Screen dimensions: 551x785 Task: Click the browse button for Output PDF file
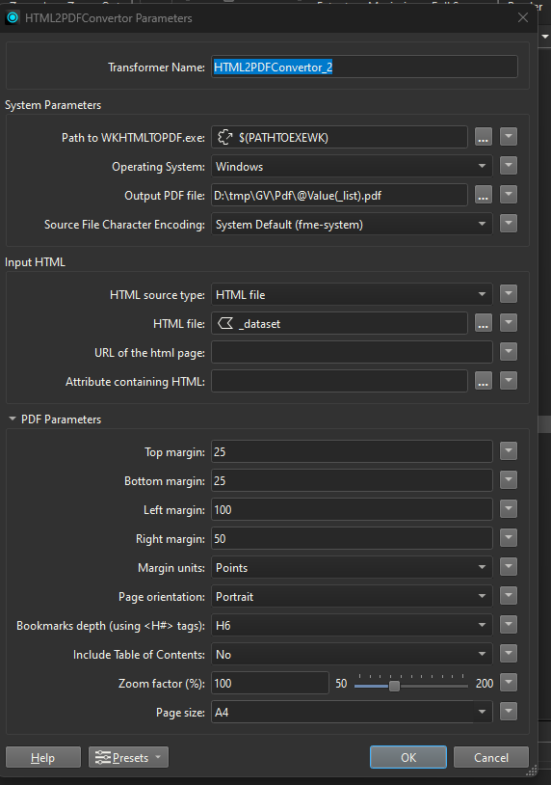(483, 195)
